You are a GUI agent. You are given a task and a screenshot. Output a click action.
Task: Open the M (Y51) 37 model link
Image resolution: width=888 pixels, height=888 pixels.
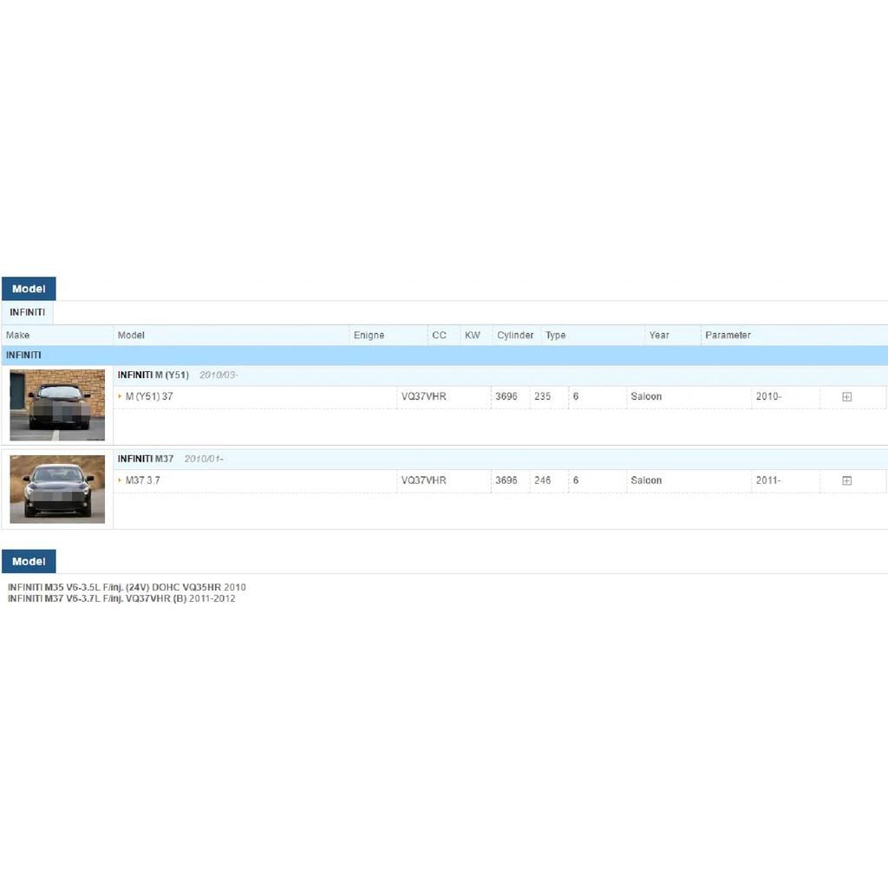click(x=149, y=396)
